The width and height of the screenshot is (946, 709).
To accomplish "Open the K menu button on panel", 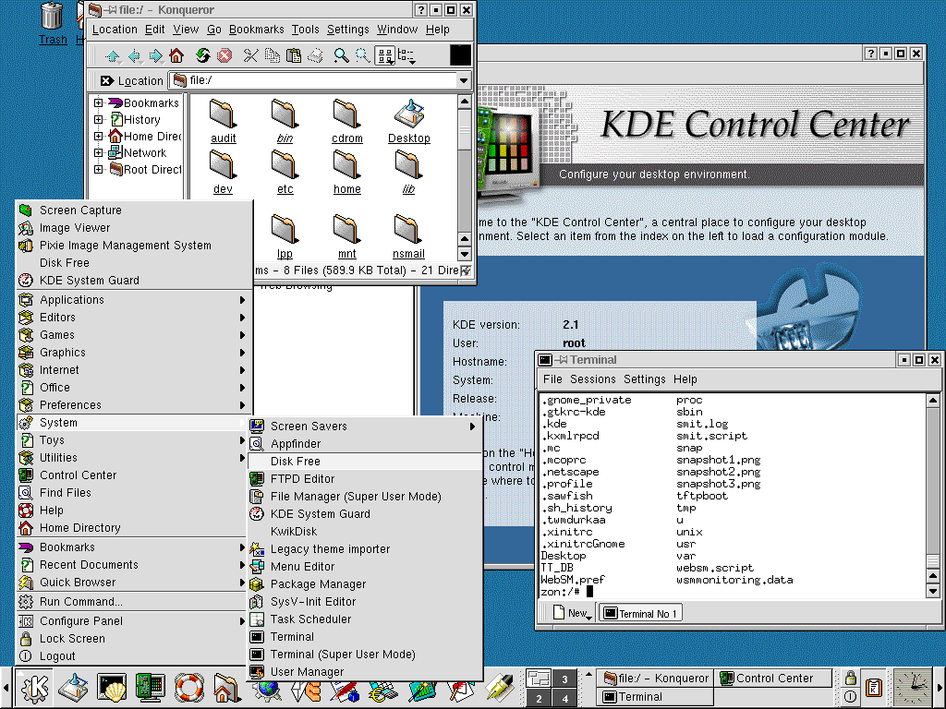I will pyautogui.click(x=35, y=688).
